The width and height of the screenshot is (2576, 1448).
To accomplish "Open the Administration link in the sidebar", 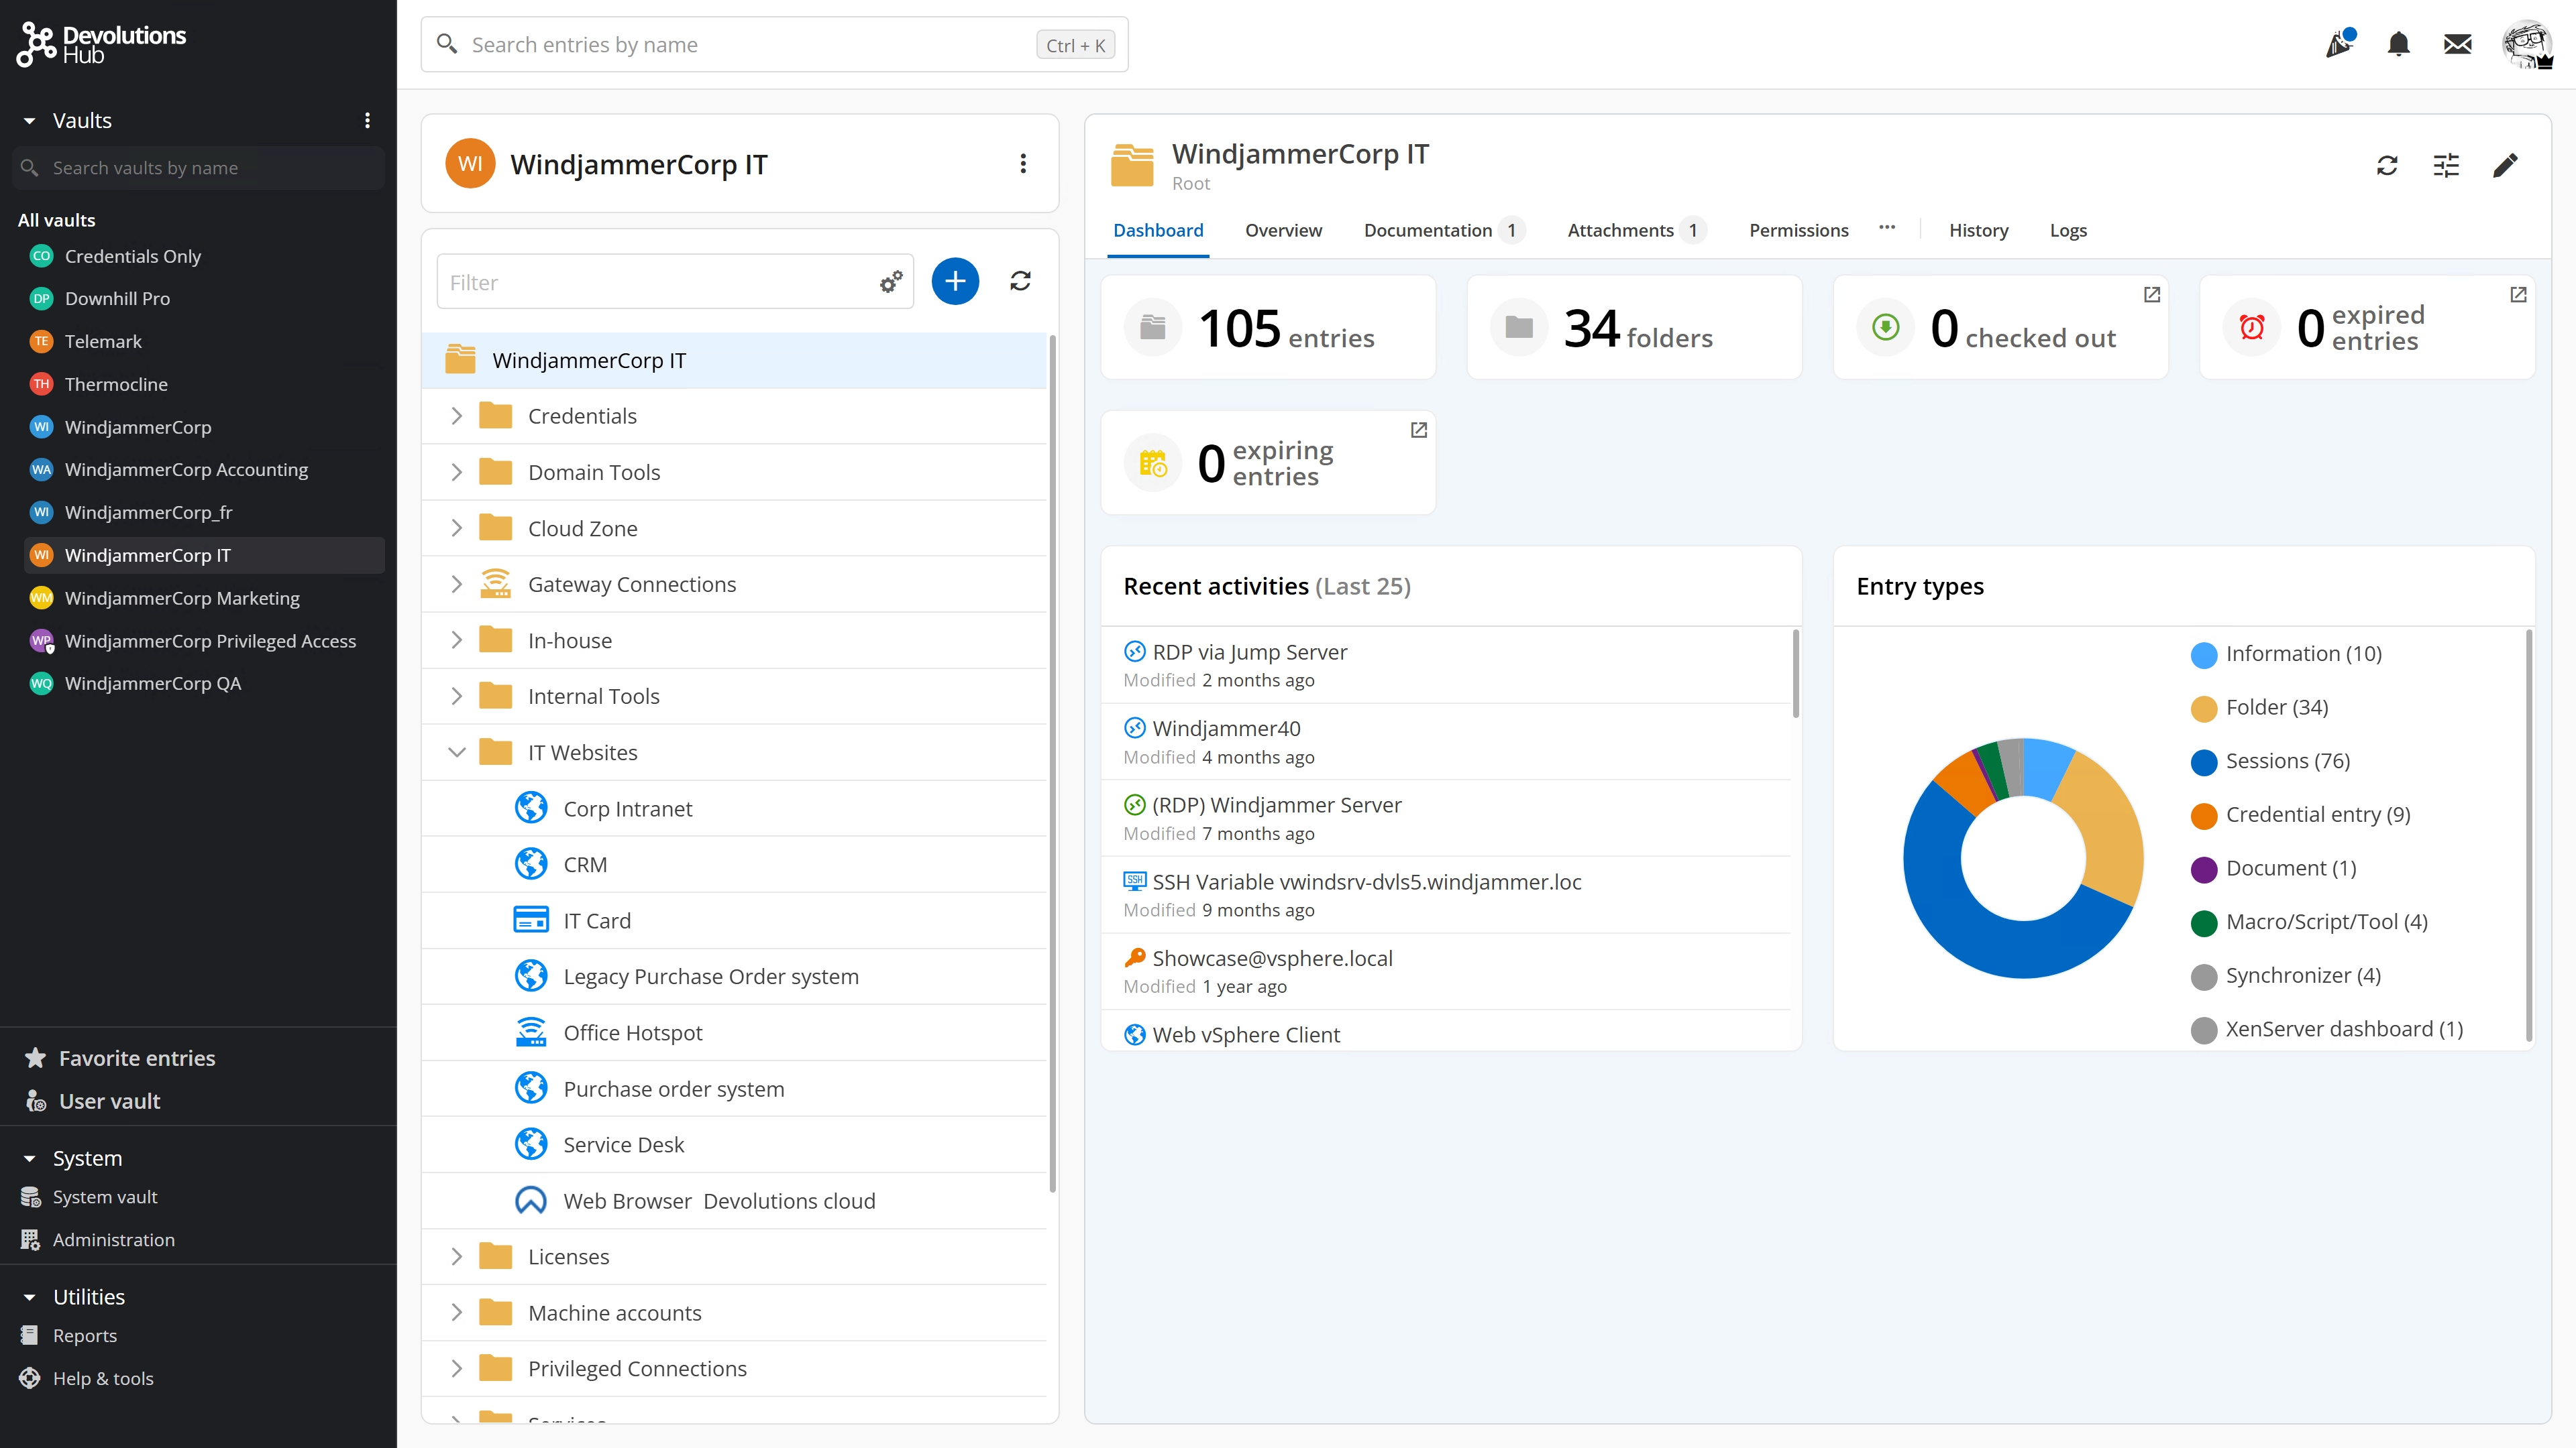I will point(113,1240).
